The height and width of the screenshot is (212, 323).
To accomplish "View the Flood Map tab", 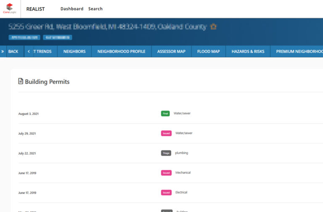I will pos(209,52).
